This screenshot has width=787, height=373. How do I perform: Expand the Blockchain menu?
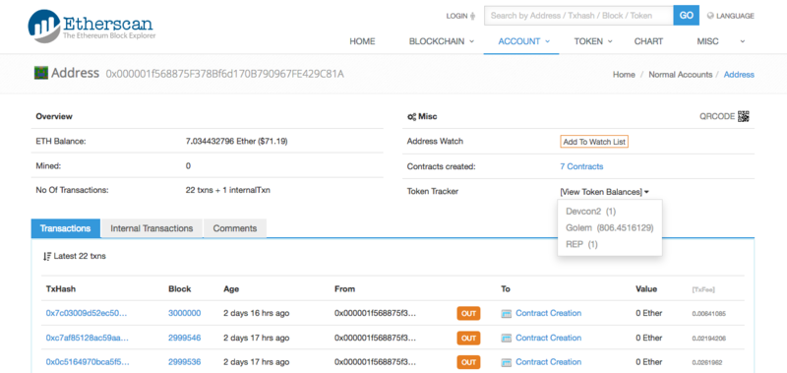(442, 41)
